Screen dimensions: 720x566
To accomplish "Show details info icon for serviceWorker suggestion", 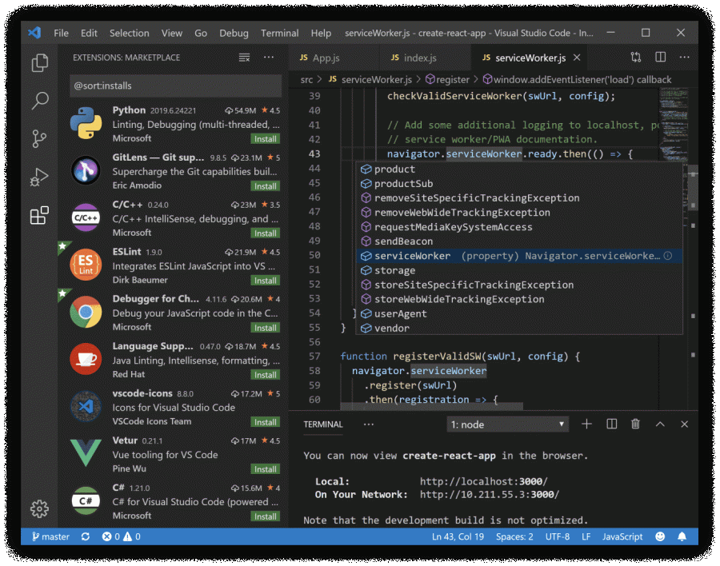I will [668, 256].
